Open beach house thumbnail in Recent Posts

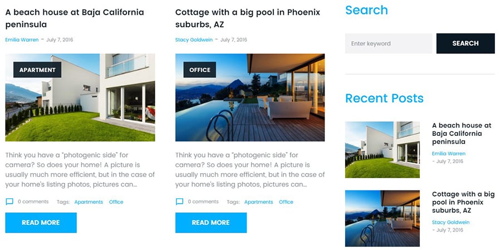pyautogui.click(x=382, y=149)
